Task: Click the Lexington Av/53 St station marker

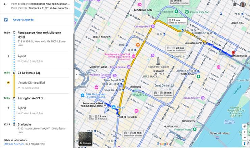Action: coord(198,71)
